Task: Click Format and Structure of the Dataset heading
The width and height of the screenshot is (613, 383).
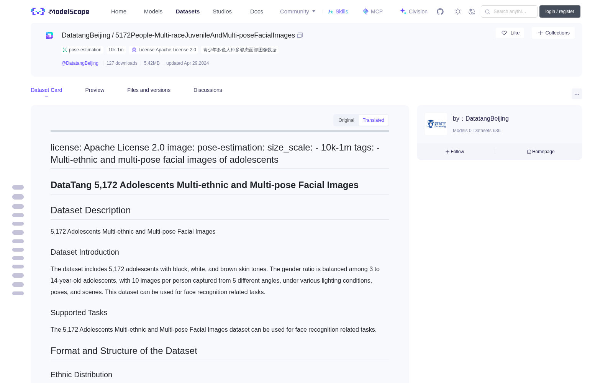Action: click(124, 351)
